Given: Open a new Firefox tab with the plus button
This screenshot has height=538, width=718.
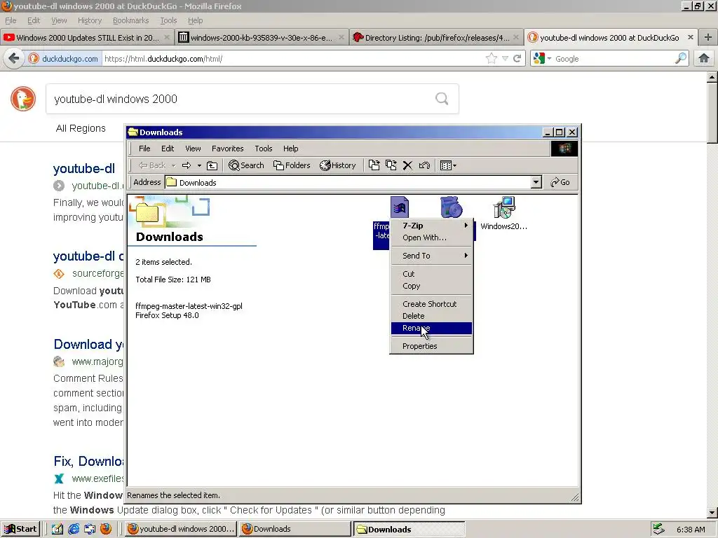Looking at the screenshot, I should tap(708, 38).
